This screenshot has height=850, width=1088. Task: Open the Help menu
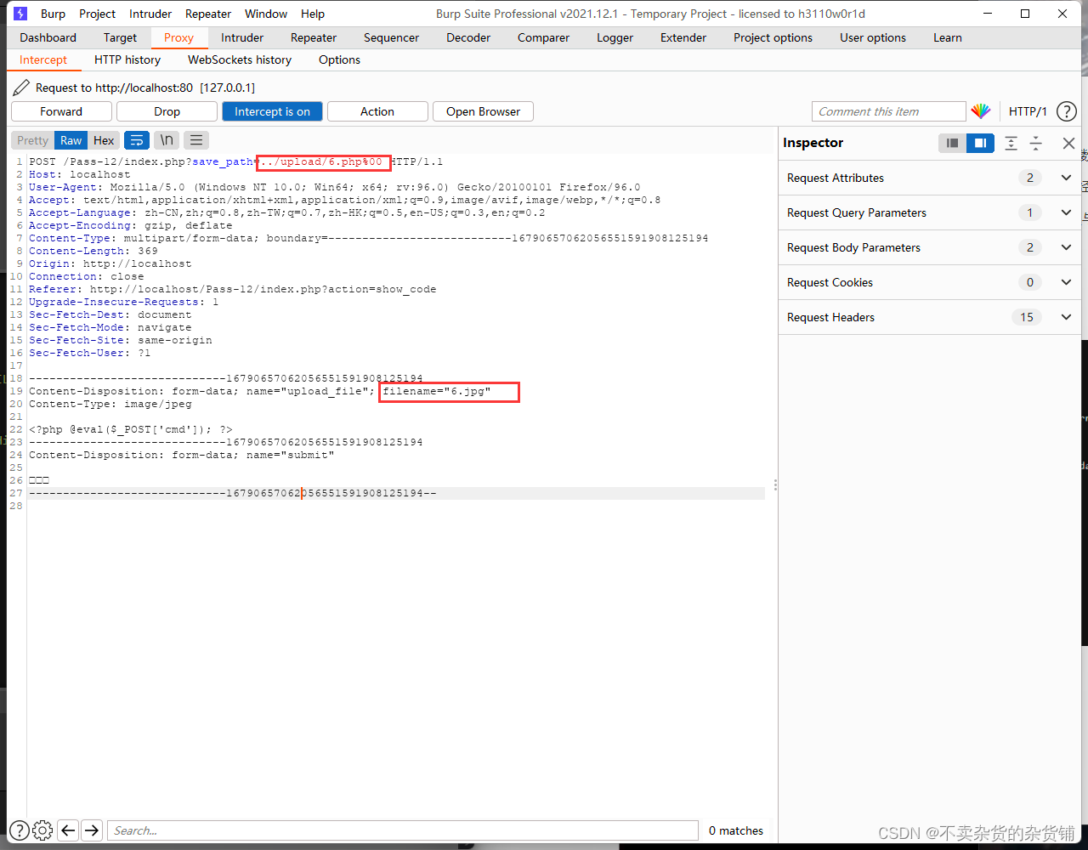pos(313,14)
